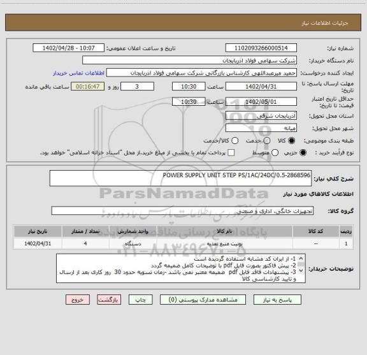Click the response deadline date 1402/04/31 field

[x=261, y=87]
